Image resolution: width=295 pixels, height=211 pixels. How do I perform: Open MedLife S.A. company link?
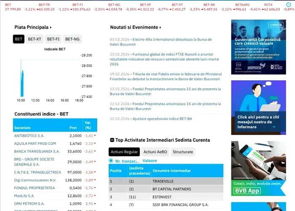[x=24, y=196]
